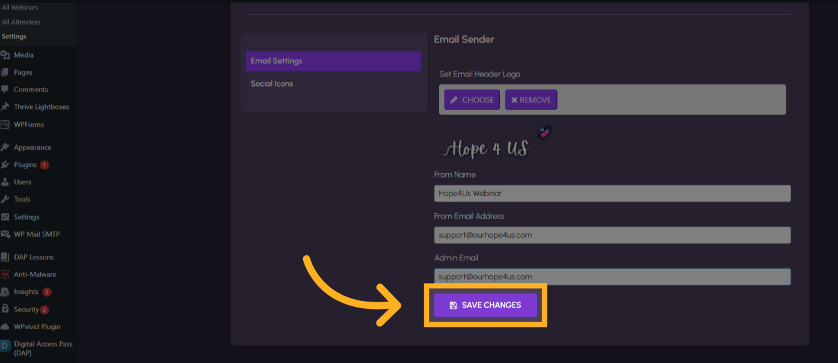The height and width of the screenshot is (363, 838).
Task: Click the Security lock icon
Action: (x=5, y=309)
